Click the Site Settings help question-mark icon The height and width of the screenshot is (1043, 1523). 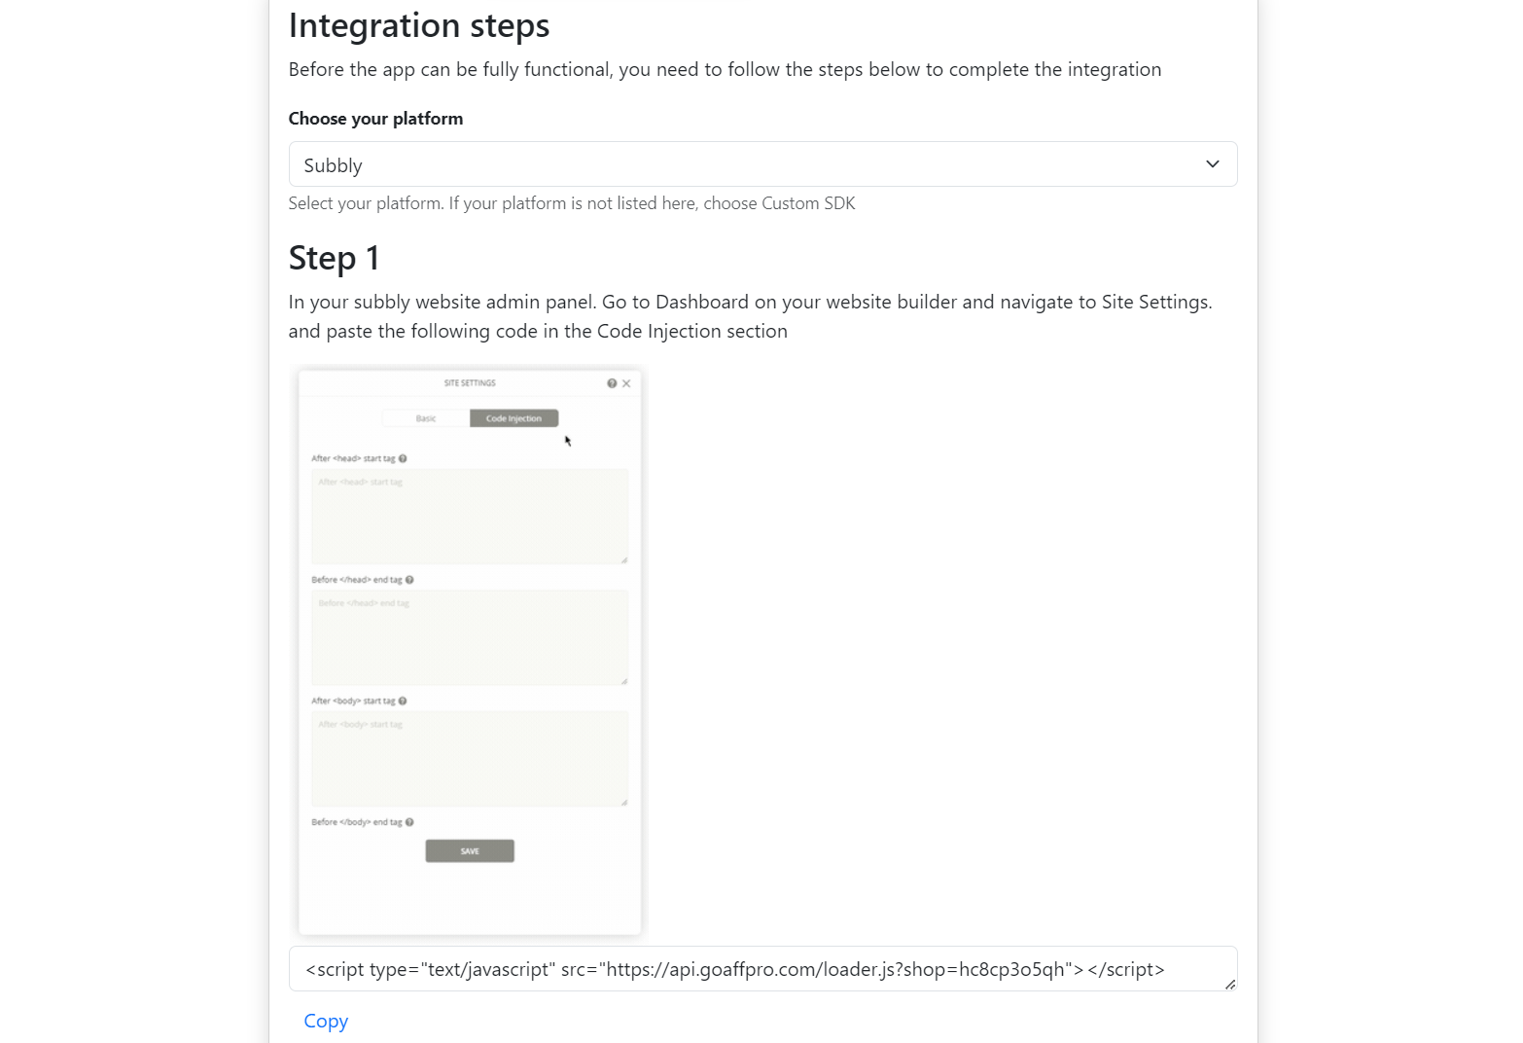(x=612, y=383)
